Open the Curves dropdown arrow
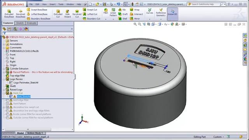249x140 pixels. coord(149,19)
